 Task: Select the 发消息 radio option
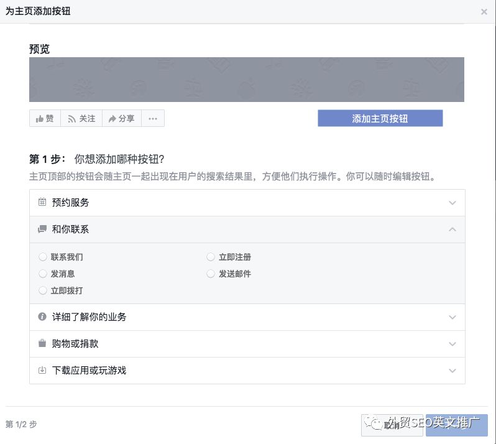click(43, 274)
